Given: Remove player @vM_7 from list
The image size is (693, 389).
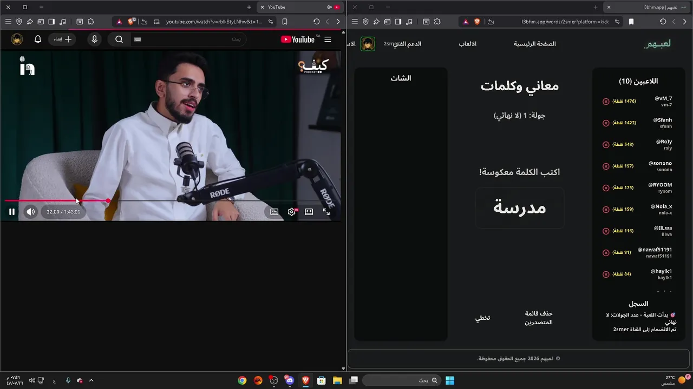Looking at the screenshot, I should (x=606, y=102).
